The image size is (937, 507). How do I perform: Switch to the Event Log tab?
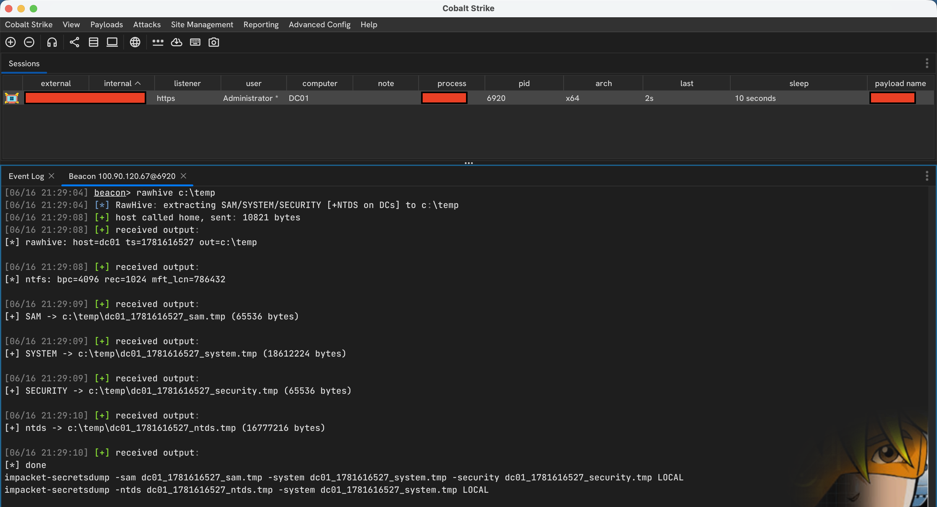(x=26, y=176)
